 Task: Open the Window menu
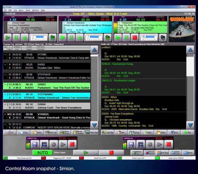click(x=36, y=10)
